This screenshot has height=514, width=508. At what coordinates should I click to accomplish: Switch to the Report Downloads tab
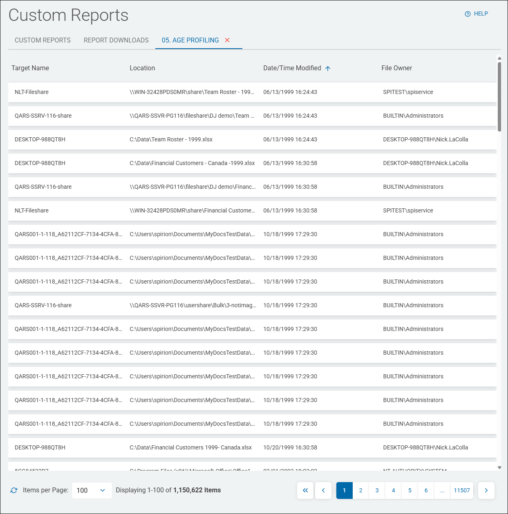[116, 40]
